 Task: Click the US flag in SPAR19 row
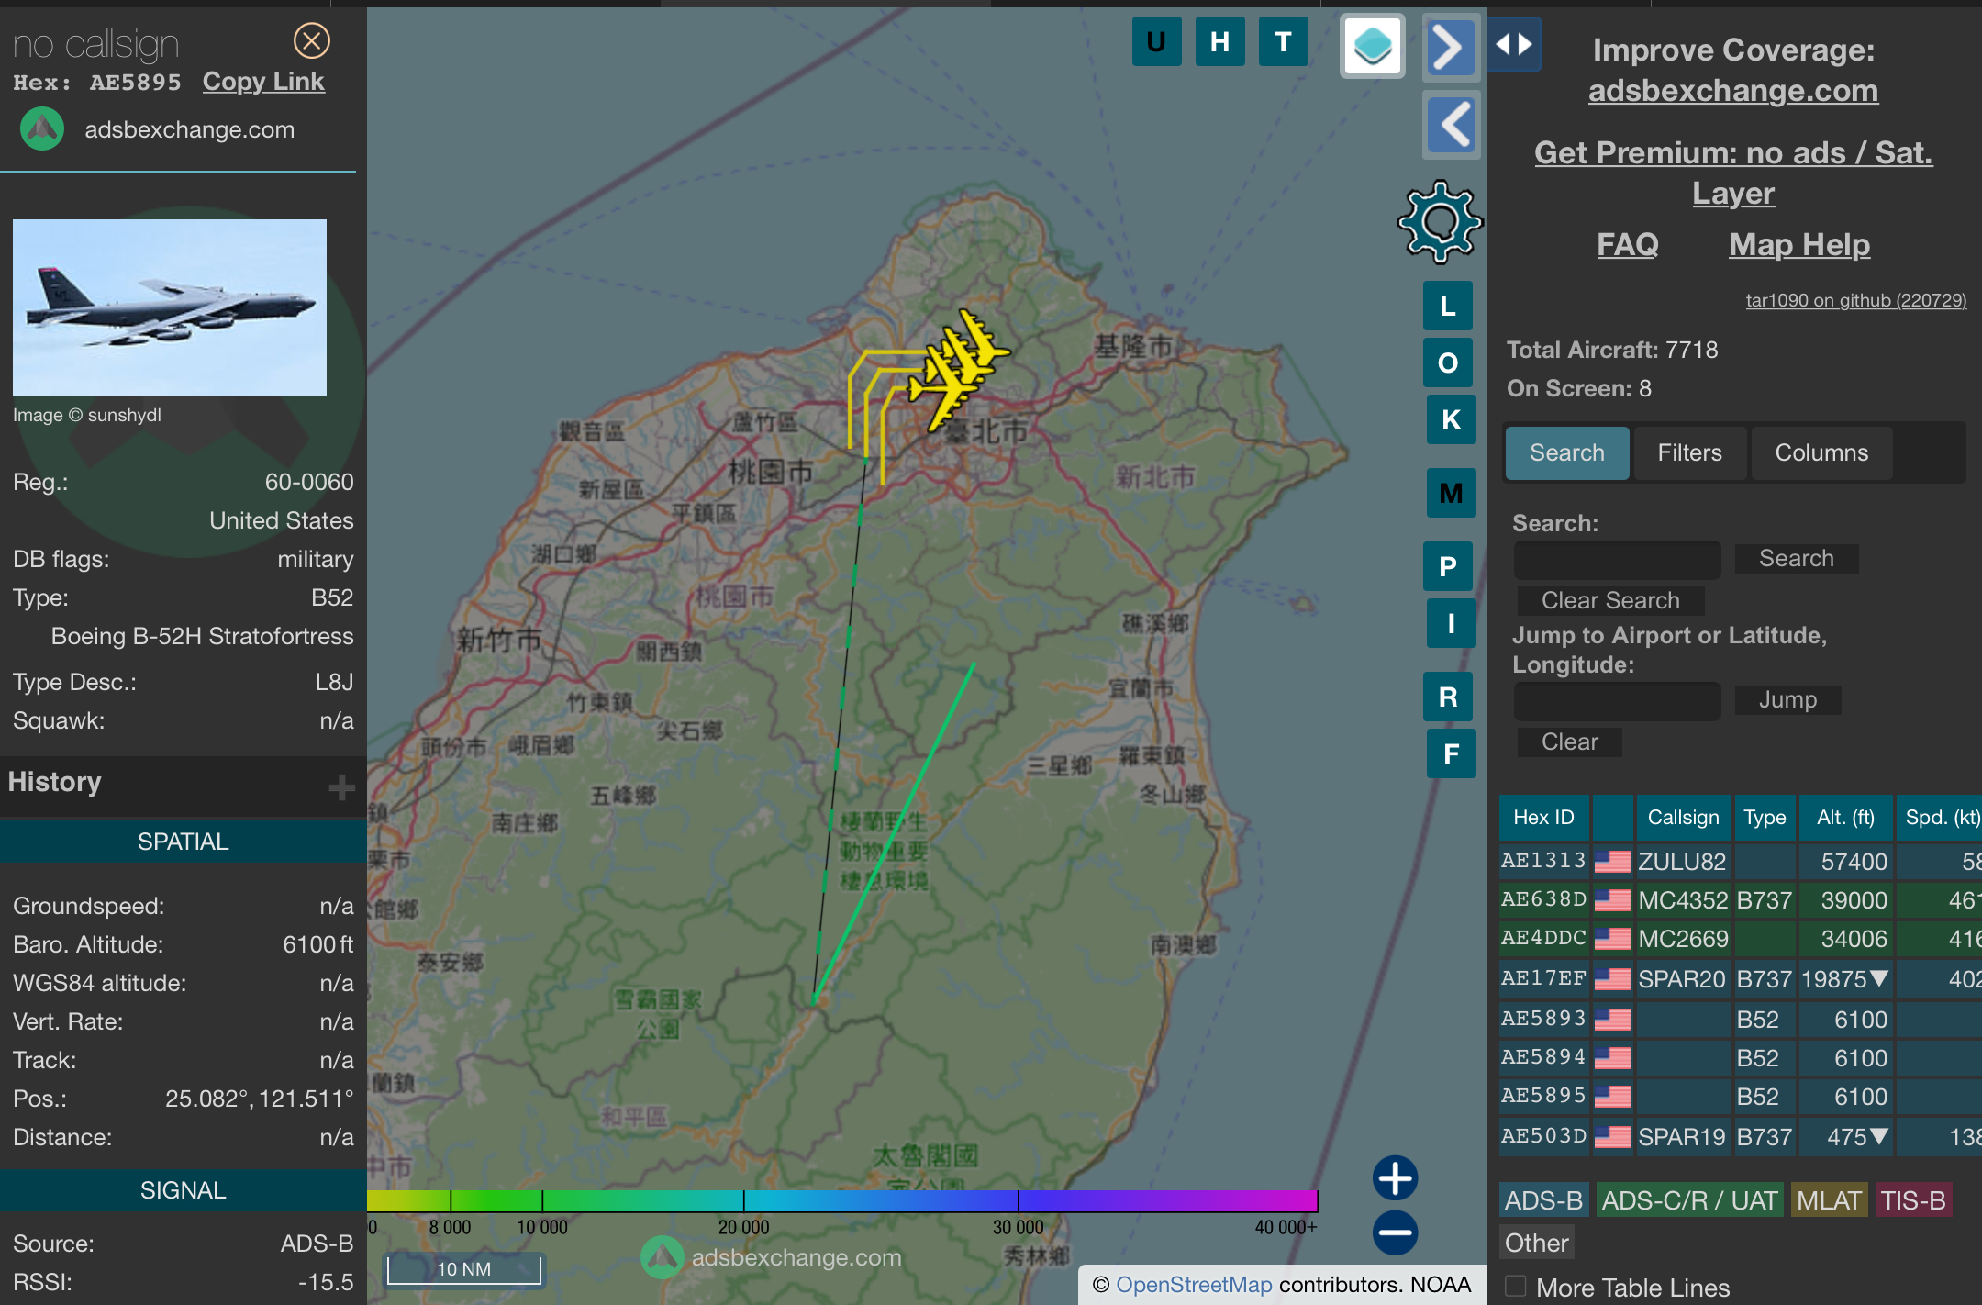(x=1612, y=1137)
